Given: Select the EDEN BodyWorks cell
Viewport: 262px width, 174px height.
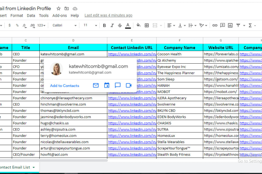Looking at the screenshot, I should click(x=179, y=117).
